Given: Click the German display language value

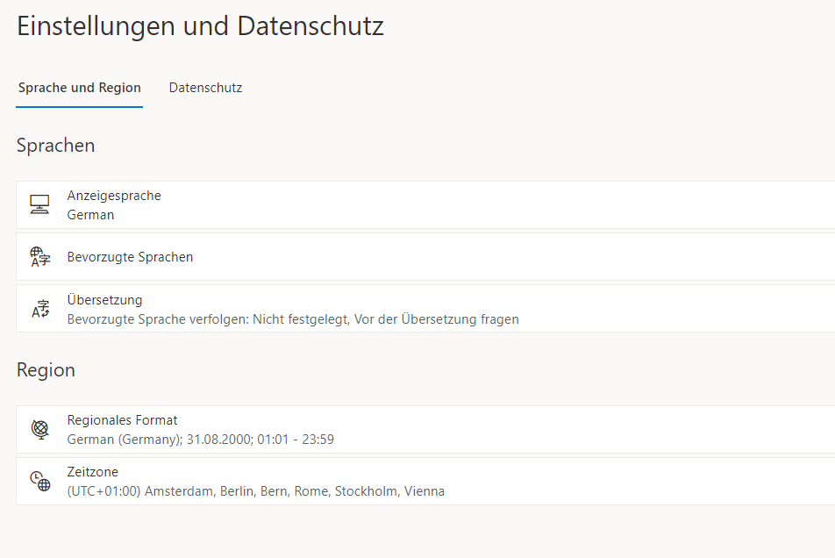Looking at the screenshot, I should click(90, 215).
